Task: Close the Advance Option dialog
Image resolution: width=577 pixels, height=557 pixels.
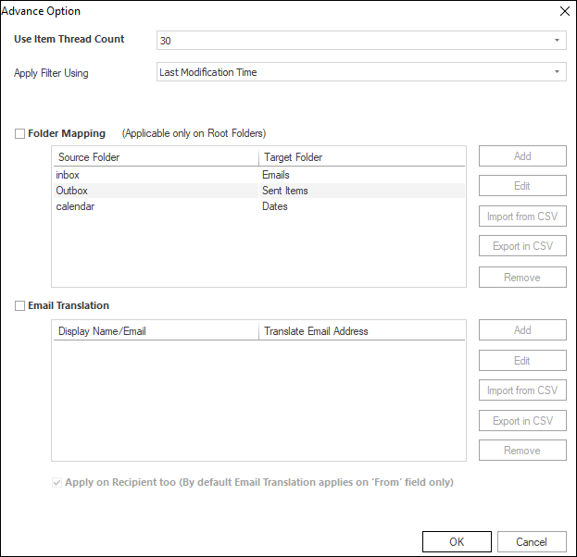Action: [x=564, y=11]
